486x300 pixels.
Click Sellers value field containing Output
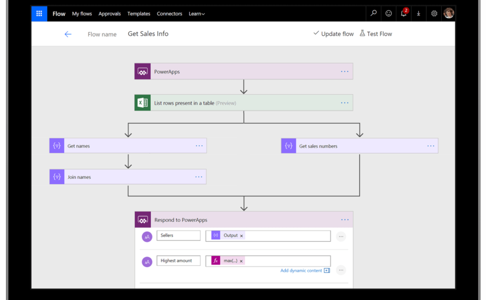point(268,236)
